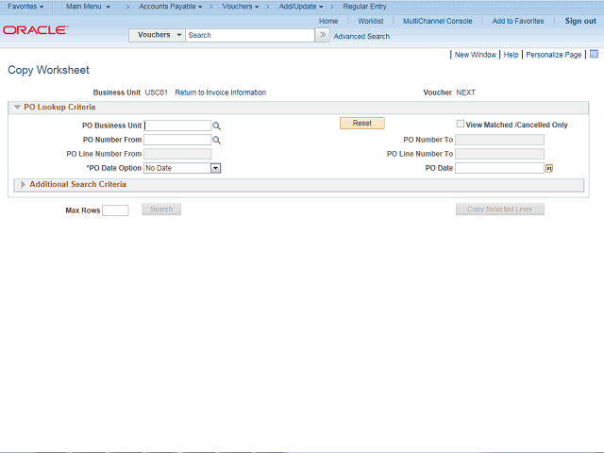Screen dimensions: 604x453
Task: Open the PO Business Unit lookup magnifier
Action: pos(217,126)
